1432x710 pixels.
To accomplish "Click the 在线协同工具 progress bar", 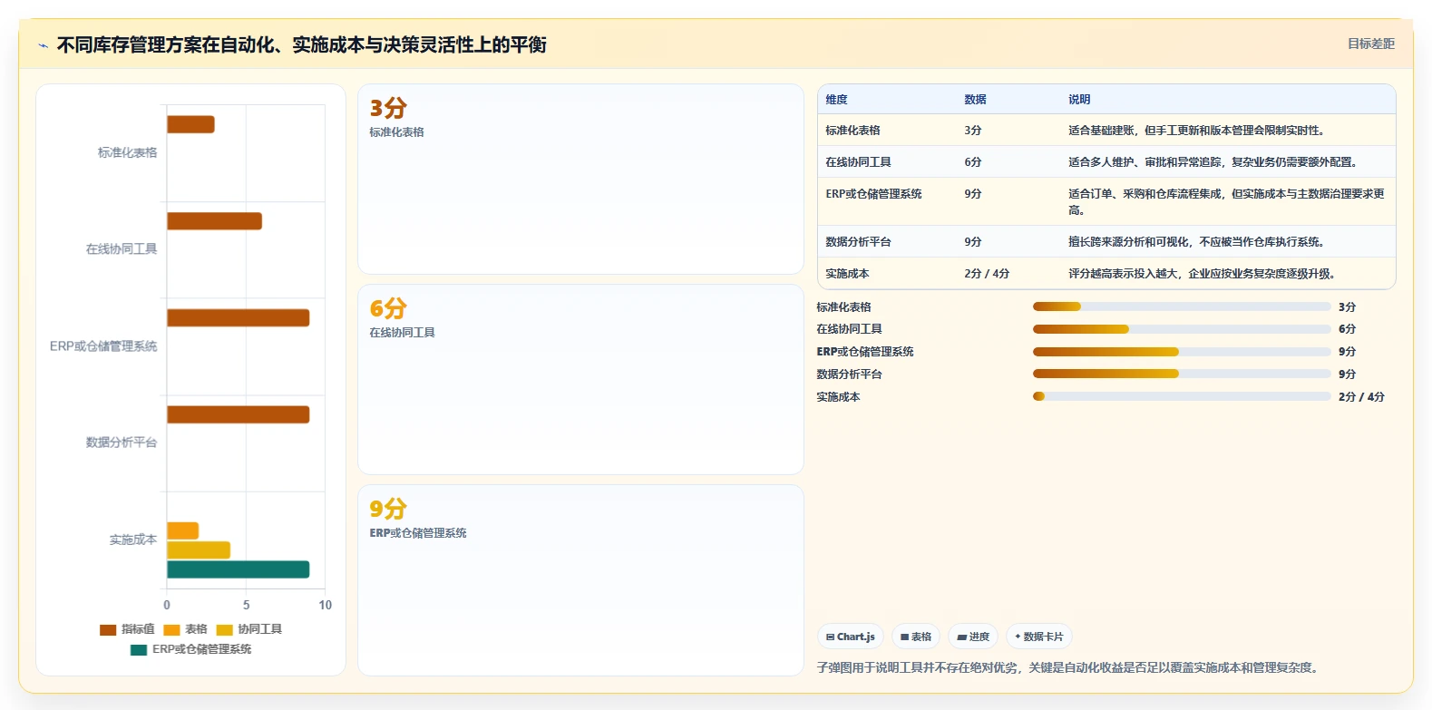I will click(x=1182, y=329).
